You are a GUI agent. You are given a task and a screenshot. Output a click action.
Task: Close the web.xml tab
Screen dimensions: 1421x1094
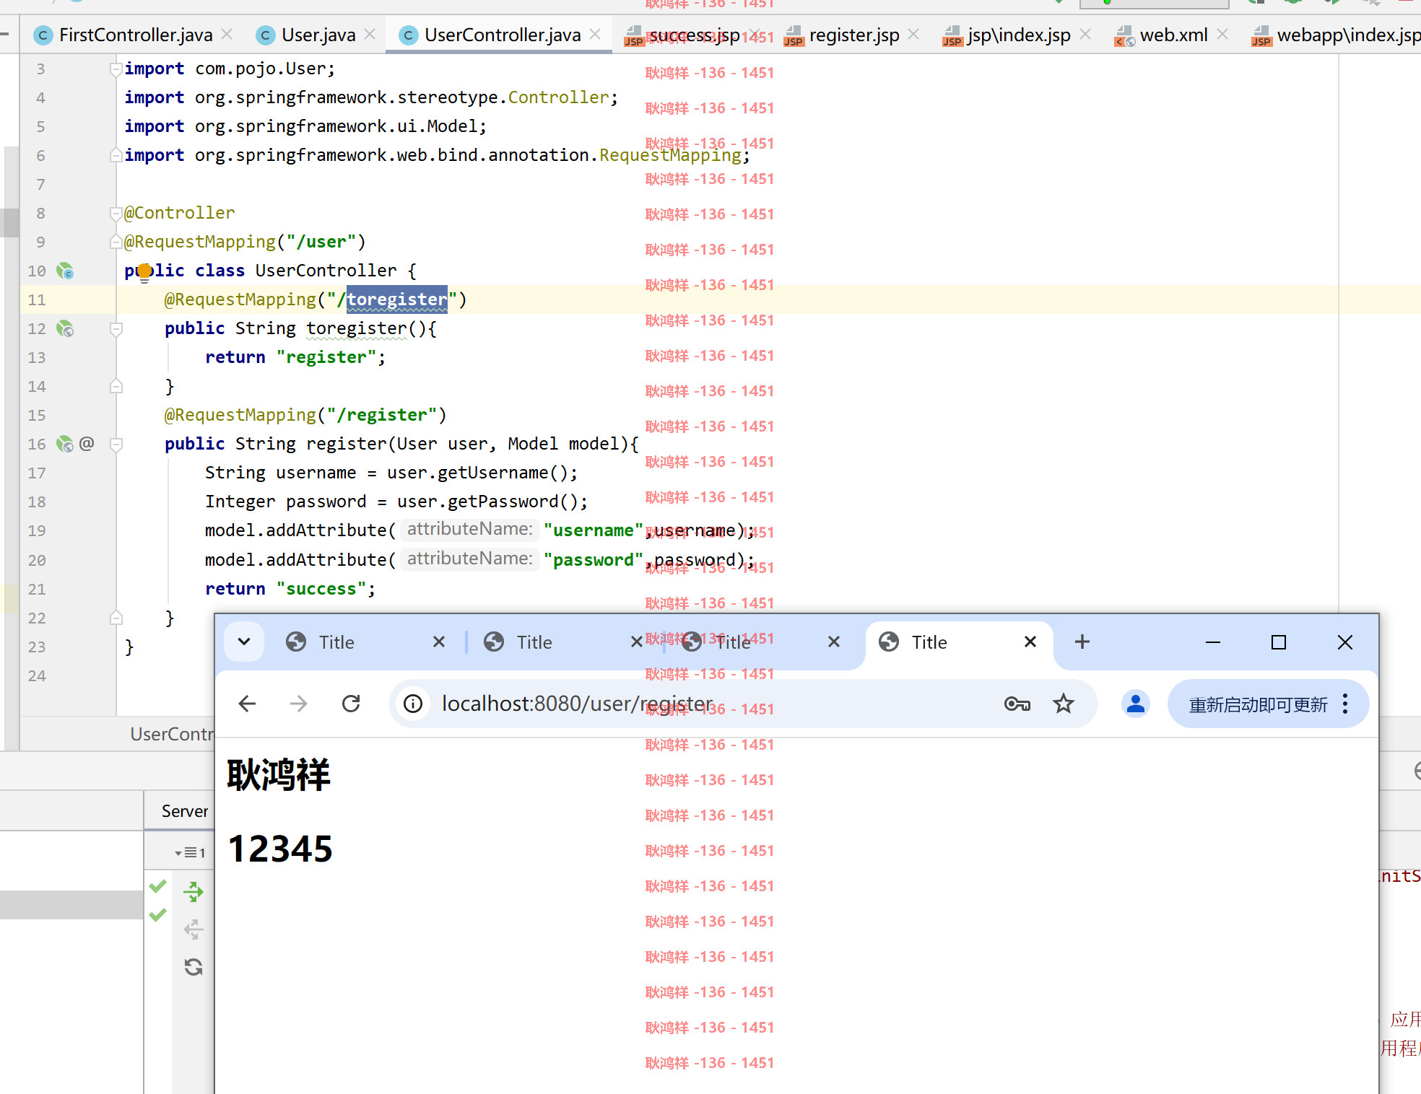point(1222,34)
